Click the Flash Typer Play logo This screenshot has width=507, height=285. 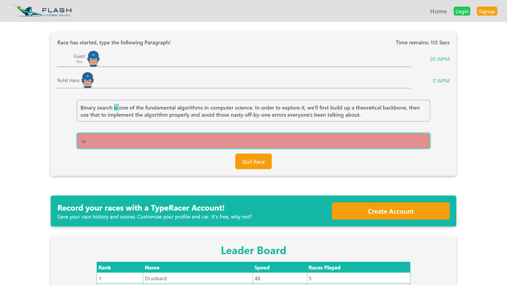(x=41, y=11)
